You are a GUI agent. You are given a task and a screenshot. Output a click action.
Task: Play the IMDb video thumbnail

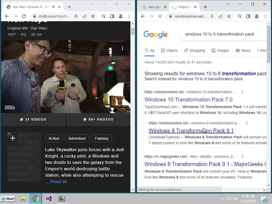point(66,77)
